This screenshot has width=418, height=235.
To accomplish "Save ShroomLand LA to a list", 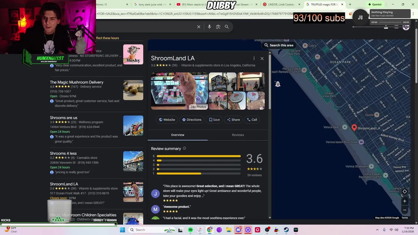I will [x=214, y=120].
